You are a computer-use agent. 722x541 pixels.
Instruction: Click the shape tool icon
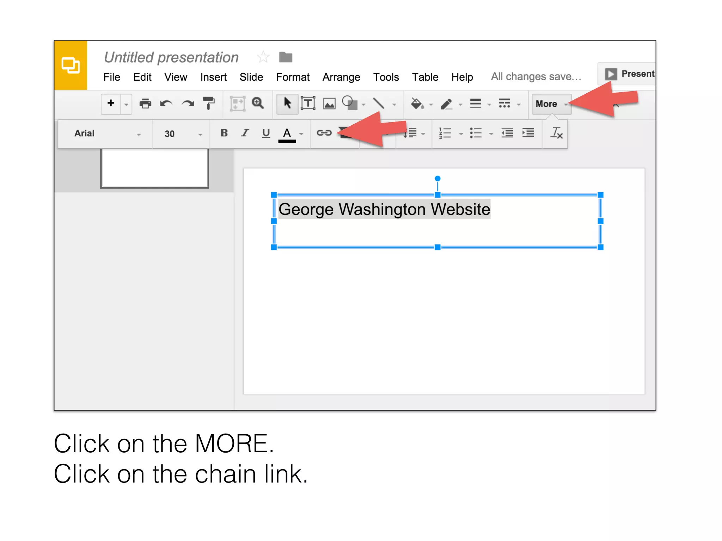(350, 103)
